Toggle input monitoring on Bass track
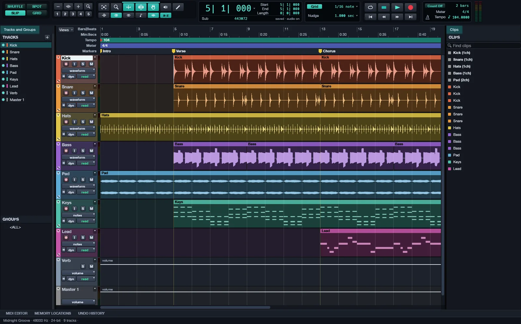 [75, 151]
